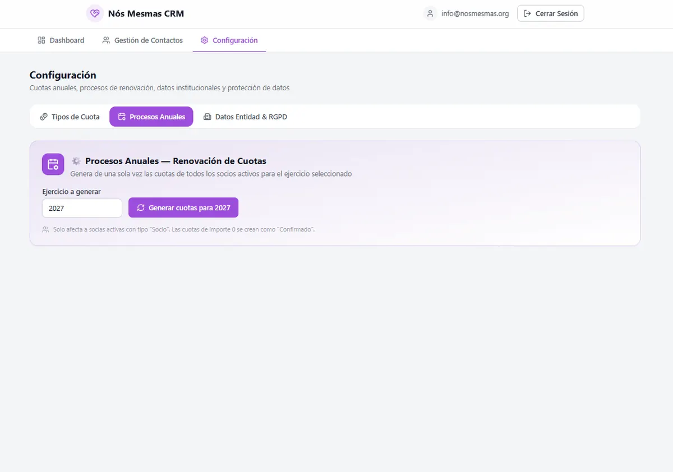Select the Procesos Anuales sub-tab
Viewport: 673px width, 472px height.
[151, 117]
